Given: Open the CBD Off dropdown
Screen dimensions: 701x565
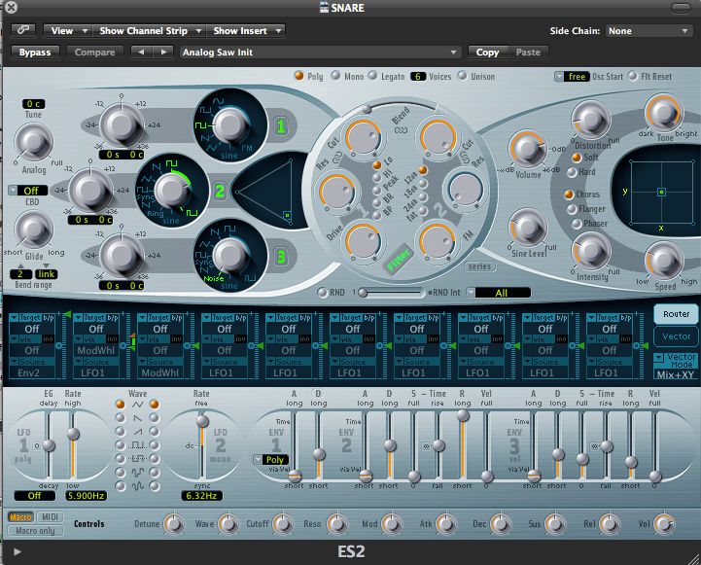Looking at the screenshot, I should [28, 191].
